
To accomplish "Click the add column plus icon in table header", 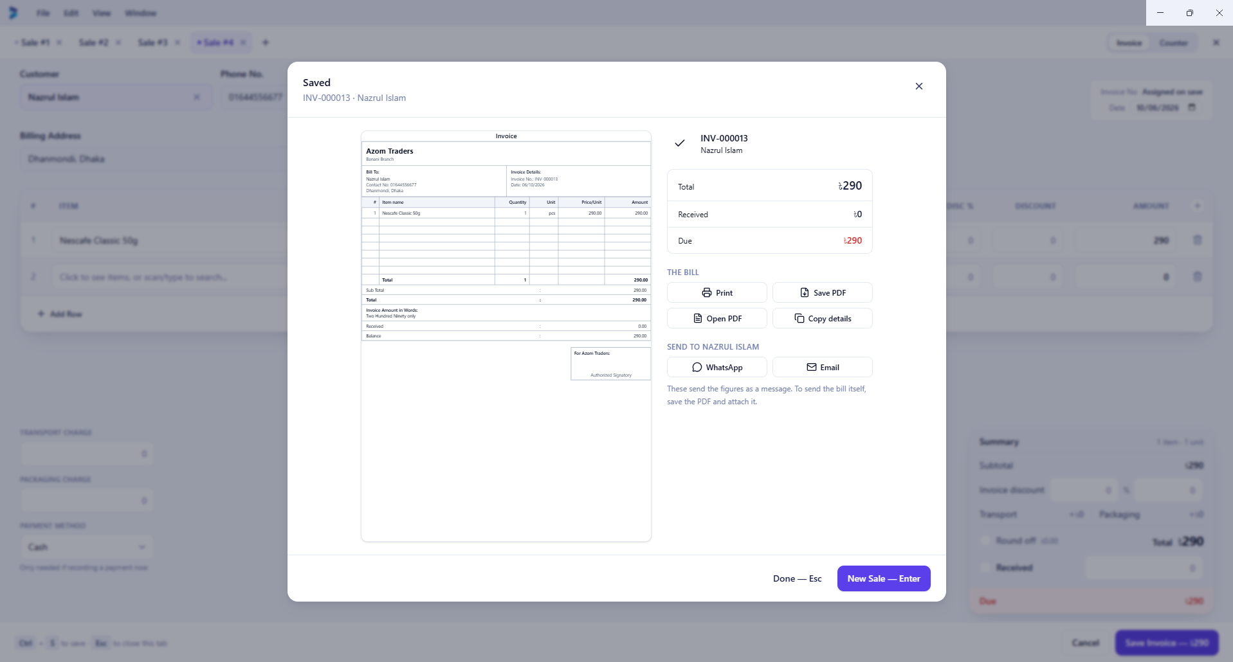I will [1197, 206].
